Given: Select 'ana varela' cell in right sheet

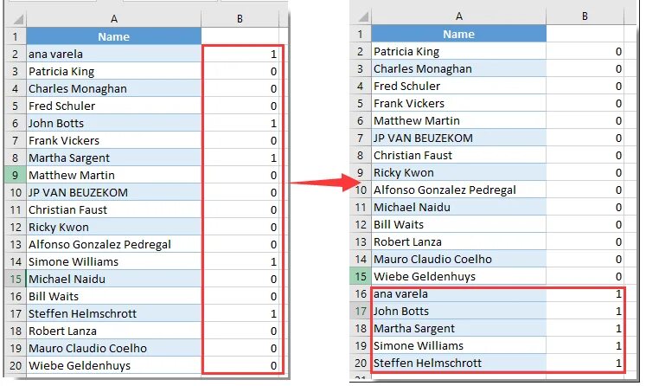Looking at the screenshot, I should tap(458, 293).
